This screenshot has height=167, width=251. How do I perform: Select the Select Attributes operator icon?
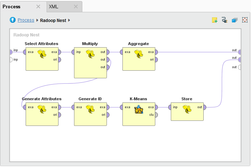(42, 54)
